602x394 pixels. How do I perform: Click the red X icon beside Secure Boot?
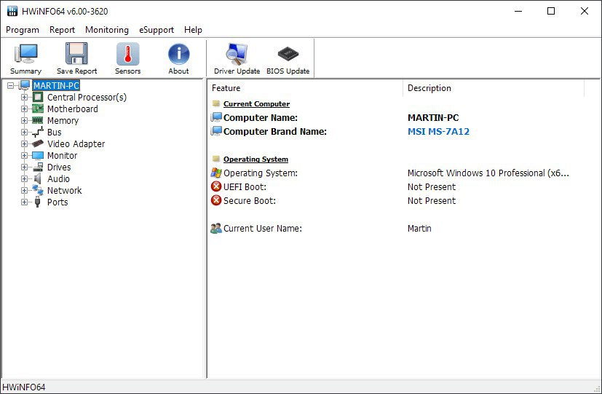tap(216, 200)
